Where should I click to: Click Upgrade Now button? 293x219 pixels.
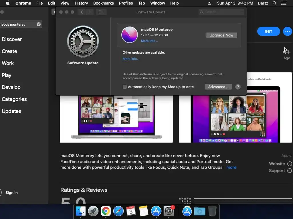(x=221, y=35)
